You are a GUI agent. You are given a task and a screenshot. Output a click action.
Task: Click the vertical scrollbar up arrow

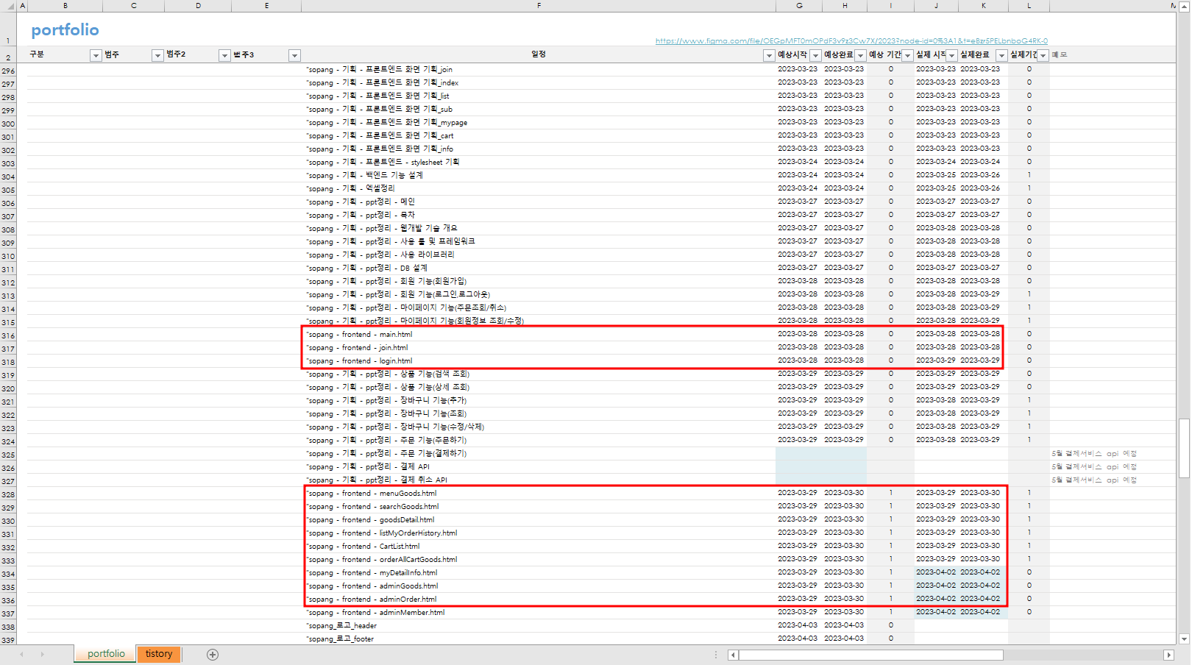pyautogui.click(x=1184, y=6)
